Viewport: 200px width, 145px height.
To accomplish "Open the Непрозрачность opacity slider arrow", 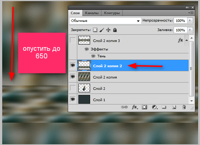I will (190, 20).
